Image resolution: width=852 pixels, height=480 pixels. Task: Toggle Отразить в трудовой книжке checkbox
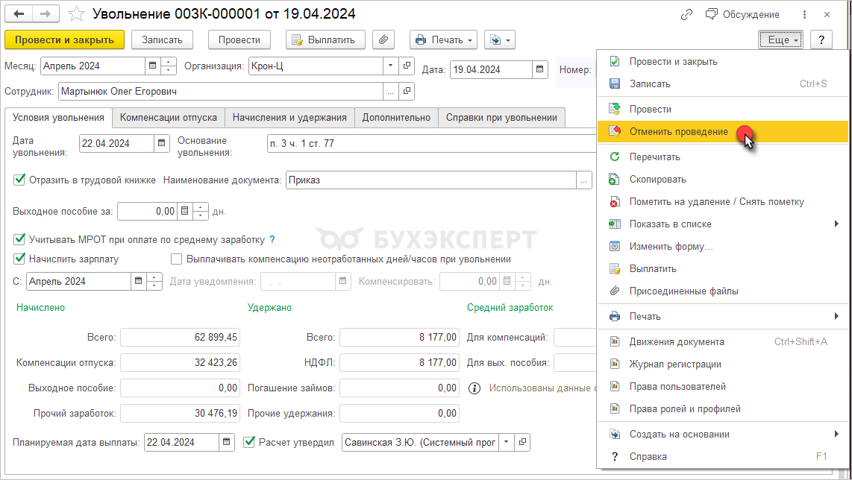point(19,180)
